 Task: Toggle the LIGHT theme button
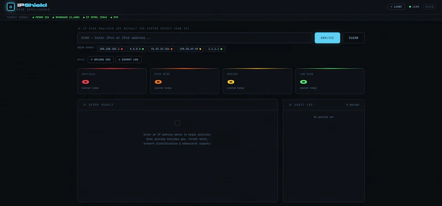click(396, 7)
